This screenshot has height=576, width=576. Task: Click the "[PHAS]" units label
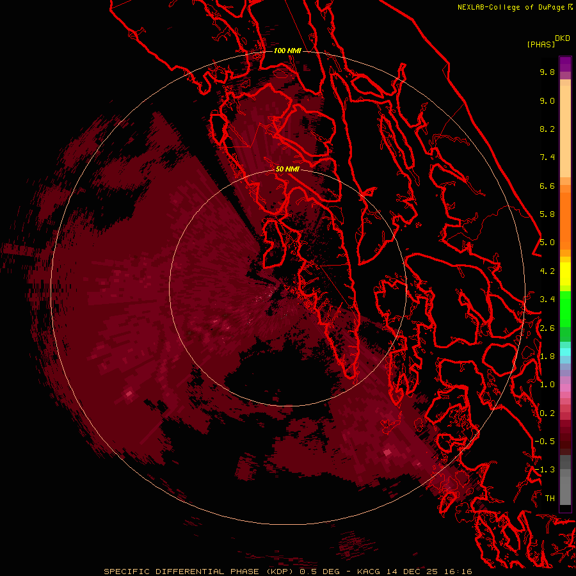pos(541,44)
